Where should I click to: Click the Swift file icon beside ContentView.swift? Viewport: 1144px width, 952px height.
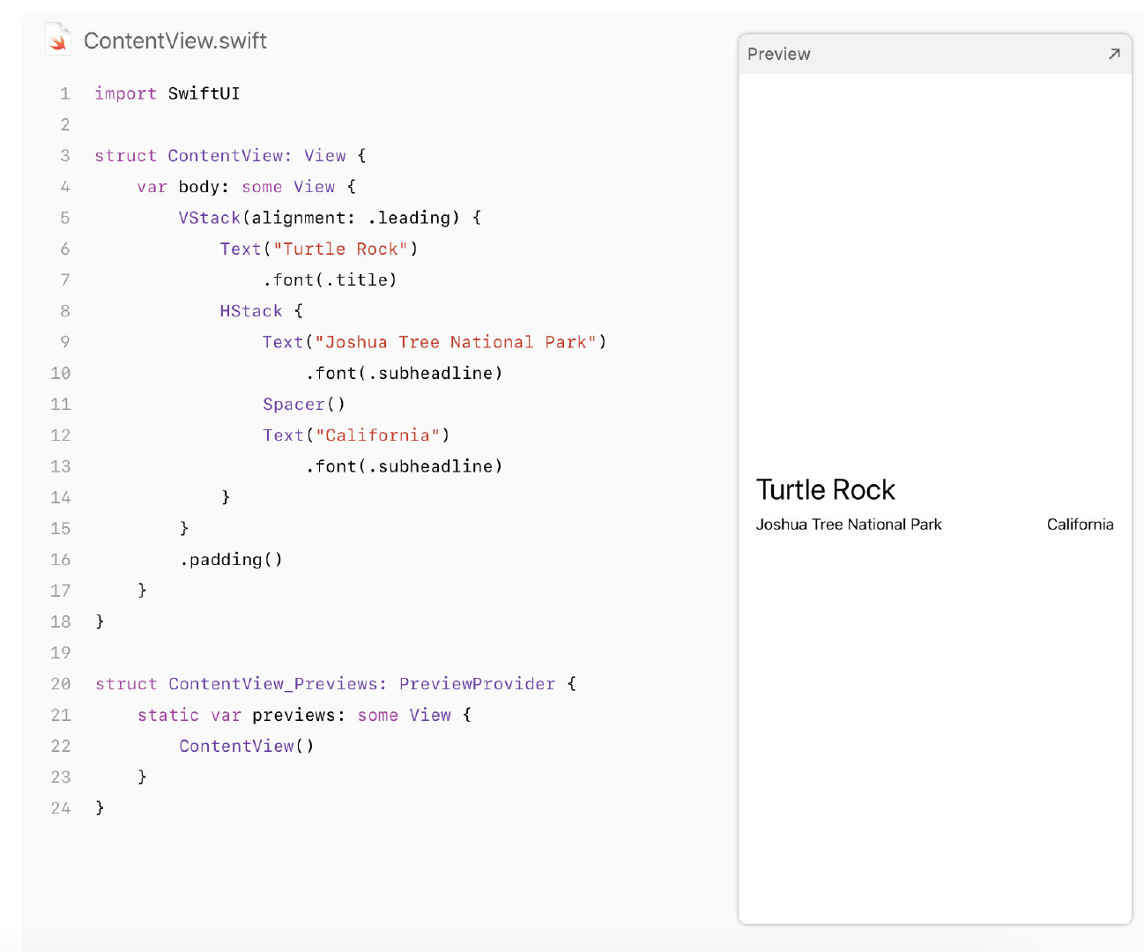[58, 40]
